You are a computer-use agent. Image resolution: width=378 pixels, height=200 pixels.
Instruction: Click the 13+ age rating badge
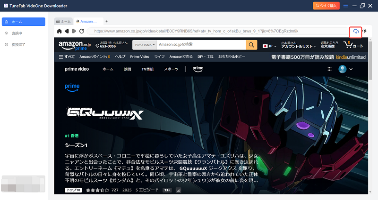(x=167, y=190)
